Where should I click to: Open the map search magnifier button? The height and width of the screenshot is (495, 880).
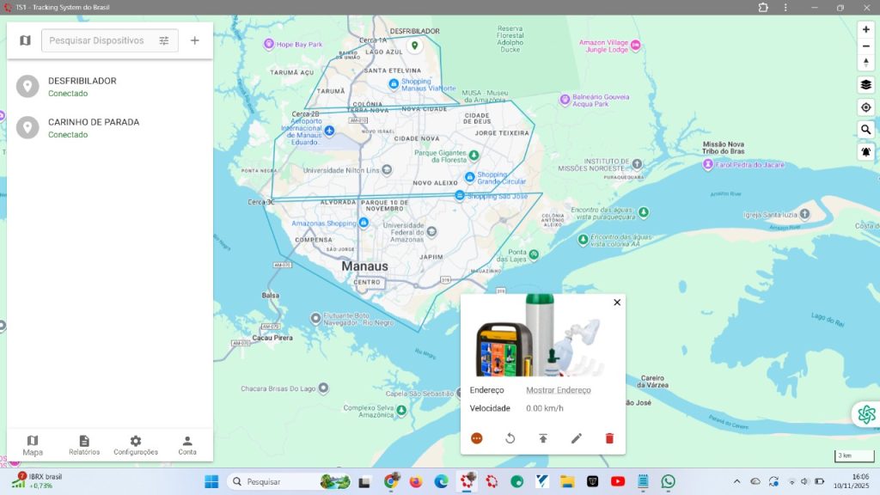[x=865, y=130]
